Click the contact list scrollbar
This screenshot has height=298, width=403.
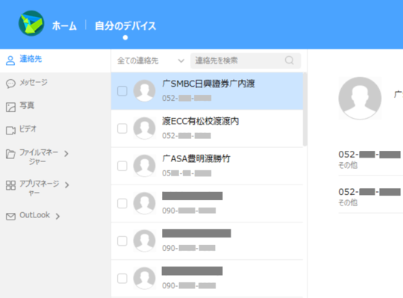(305, 110)
